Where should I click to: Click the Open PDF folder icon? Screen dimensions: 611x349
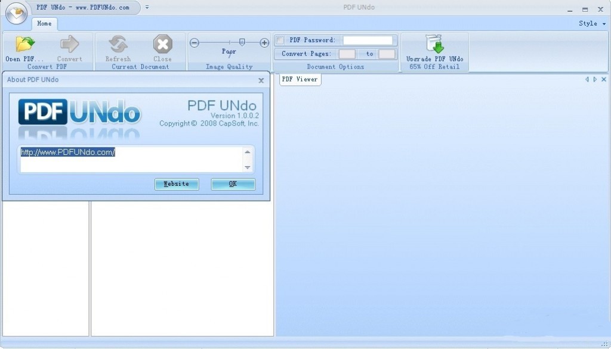tap(24, 44)
